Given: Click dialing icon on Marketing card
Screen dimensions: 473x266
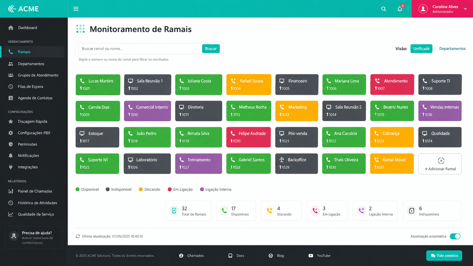Looking at the screenshot, I should 282,107.
